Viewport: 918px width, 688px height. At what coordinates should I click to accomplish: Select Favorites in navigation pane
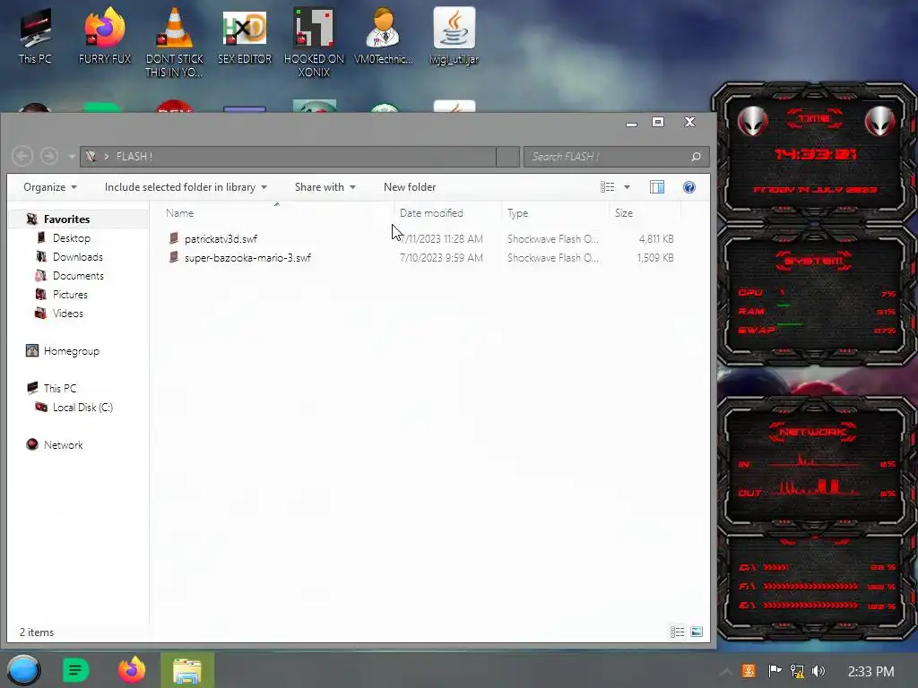pyautogui.click(x=66, y=219)
